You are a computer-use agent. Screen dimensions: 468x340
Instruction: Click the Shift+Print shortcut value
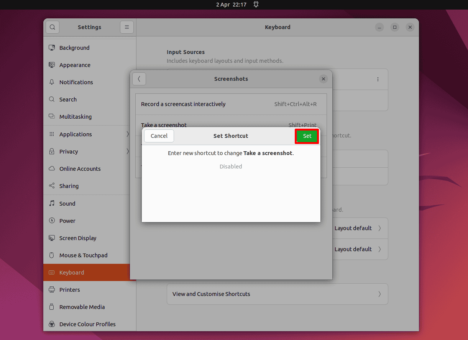click(302, 125)
